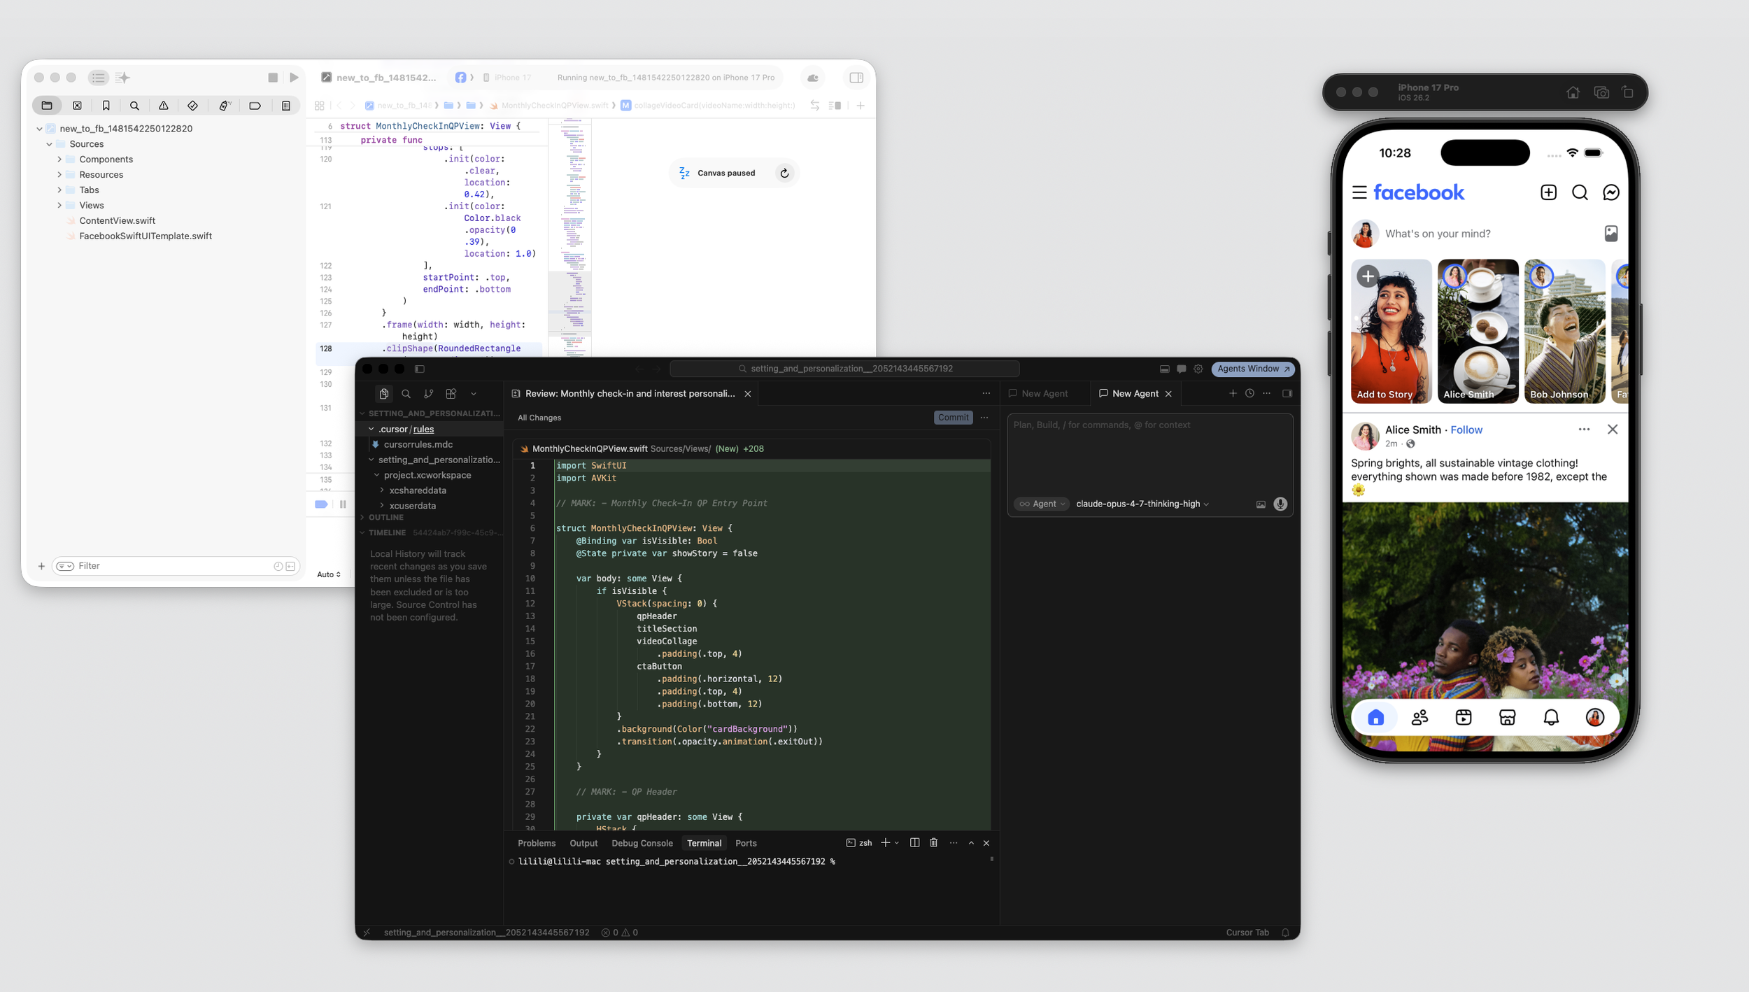Click the microphone voice input icon

(1280, 504)
